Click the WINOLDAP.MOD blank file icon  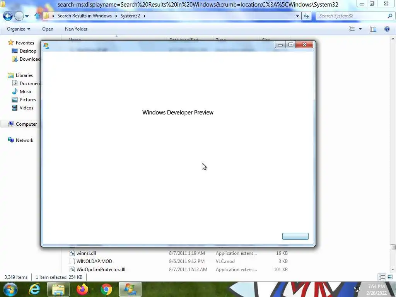click(72, 261)
